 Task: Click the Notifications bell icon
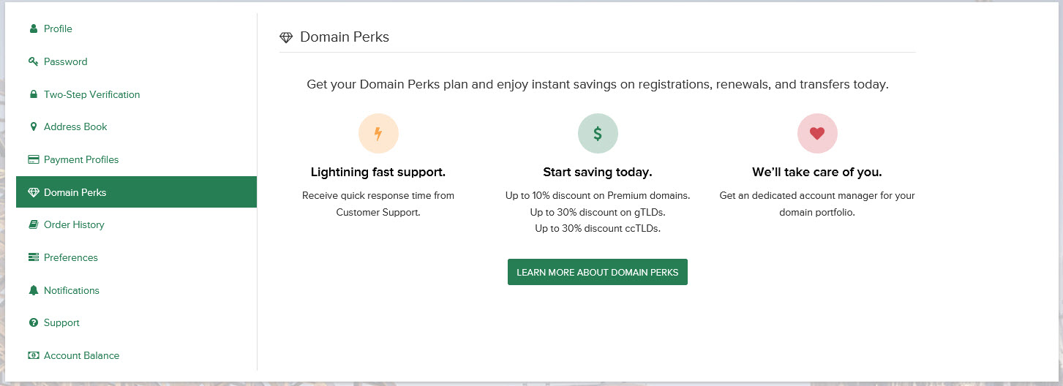(x=33, y=290)
